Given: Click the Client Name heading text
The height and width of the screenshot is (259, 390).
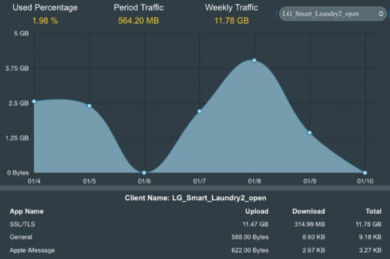Looking at the screenshot, I should pyautogui.click(x=195, y=198).
